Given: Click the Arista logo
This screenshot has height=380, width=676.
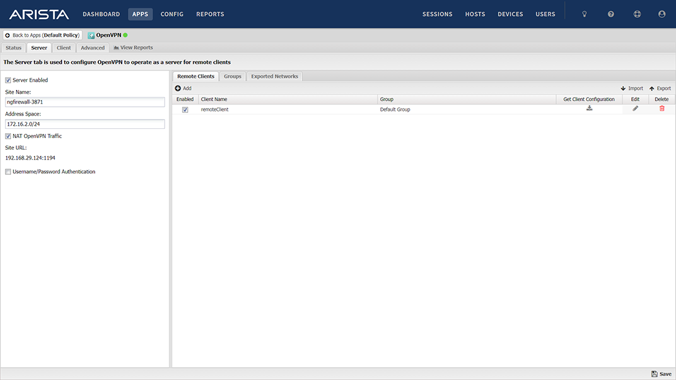Looking at the screenshot, I should [39, 14].
